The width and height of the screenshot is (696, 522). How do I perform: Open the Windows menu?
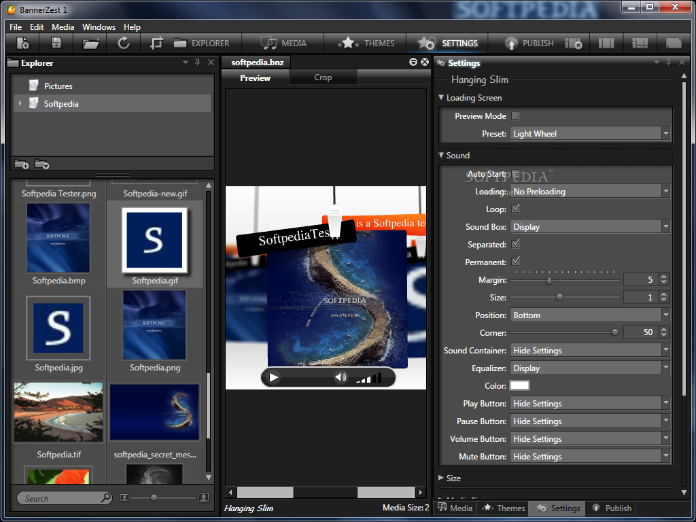point(99,27)
